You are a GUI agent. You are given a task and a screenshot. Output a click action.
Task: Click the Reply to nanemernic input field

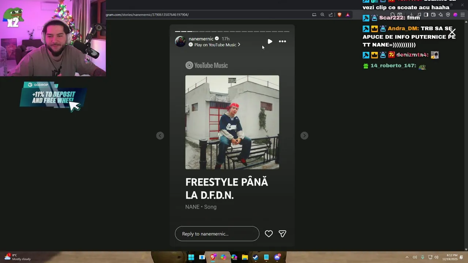217,234
